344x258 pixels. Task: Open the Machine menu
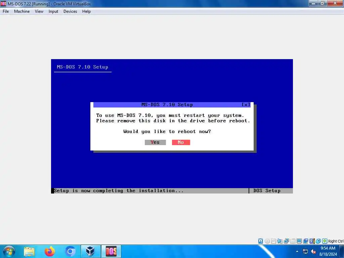click(22, 11)
